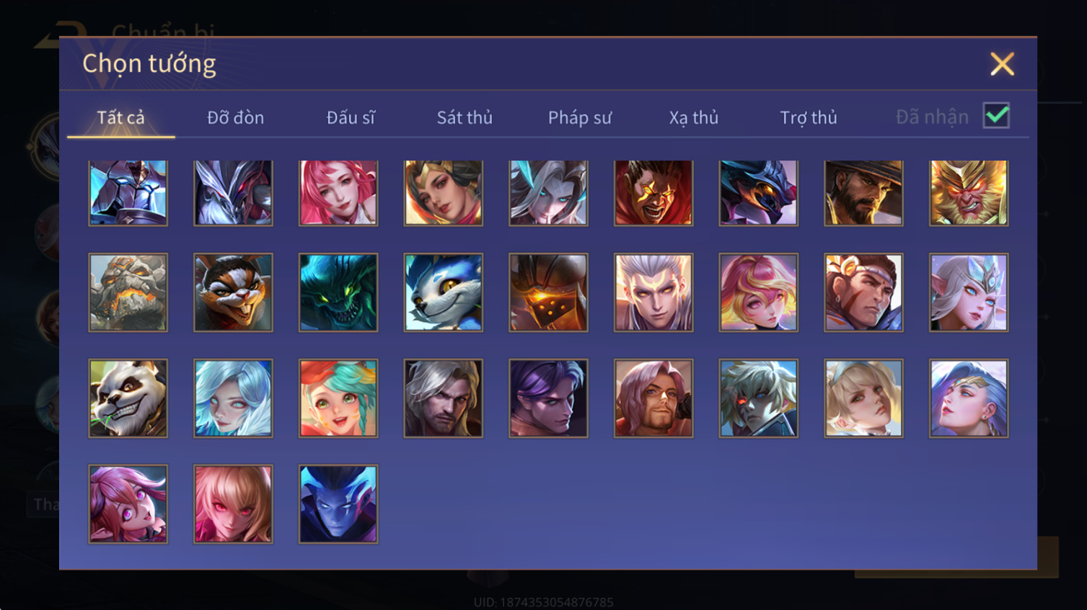
Task: Go to the Trợ thủ tab
Action: tap(809, 117)
